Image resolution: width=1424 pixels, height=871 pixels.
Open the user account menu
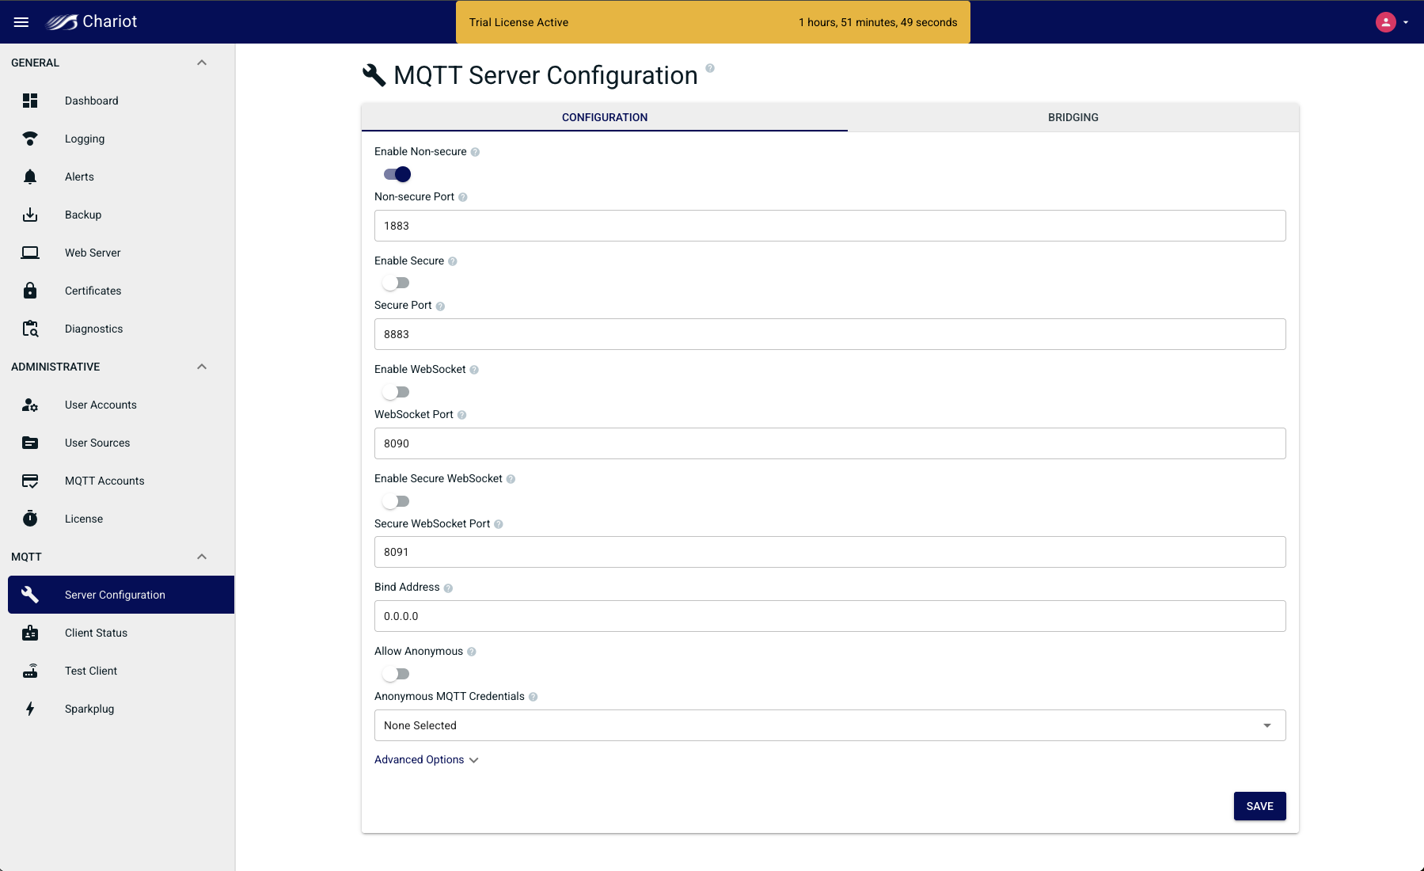[x=1391, y=22]
